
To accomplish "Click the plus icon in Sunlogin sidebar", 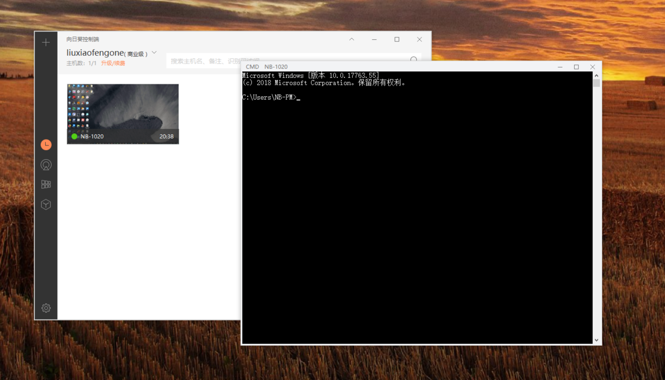I will (46, 42).
